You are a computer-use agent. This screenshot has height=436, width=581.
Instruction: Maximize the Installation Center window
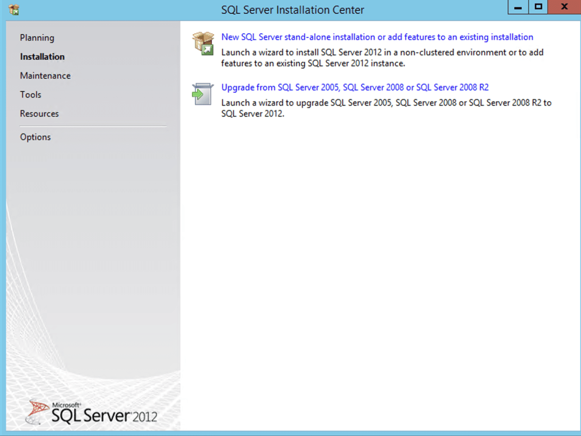click(x=538, y=7)
